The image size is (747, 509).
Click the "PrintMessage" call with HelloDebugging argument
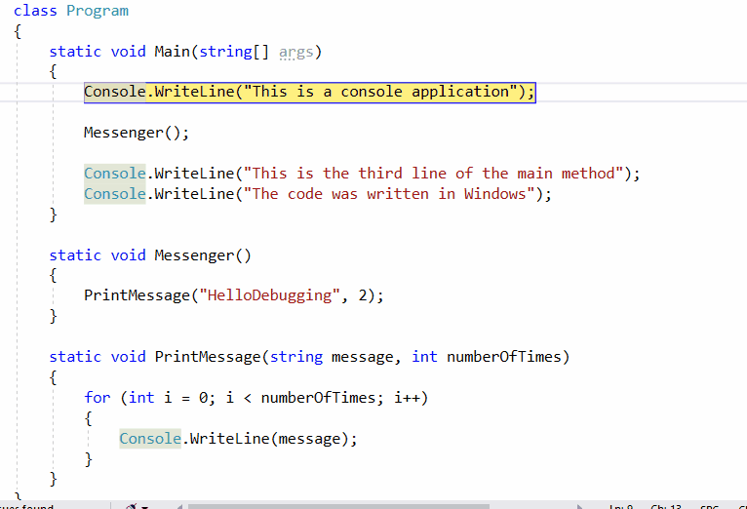coord(137,295)
